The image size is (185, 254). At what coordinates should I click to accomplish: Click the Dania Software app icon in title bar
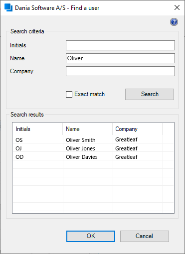click(8, 7)
